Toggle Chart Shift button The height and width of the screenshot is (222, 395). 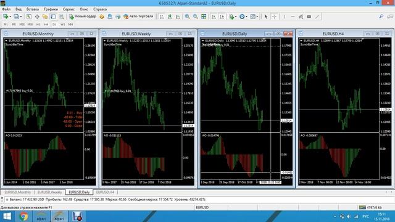[222, 17]
